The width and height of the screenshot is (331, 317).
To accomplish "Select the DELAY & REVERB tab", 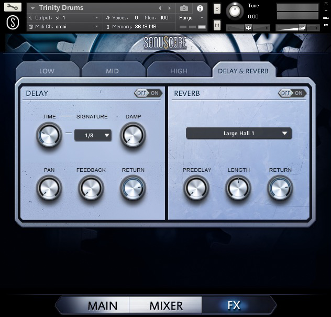I will (243, 71).
